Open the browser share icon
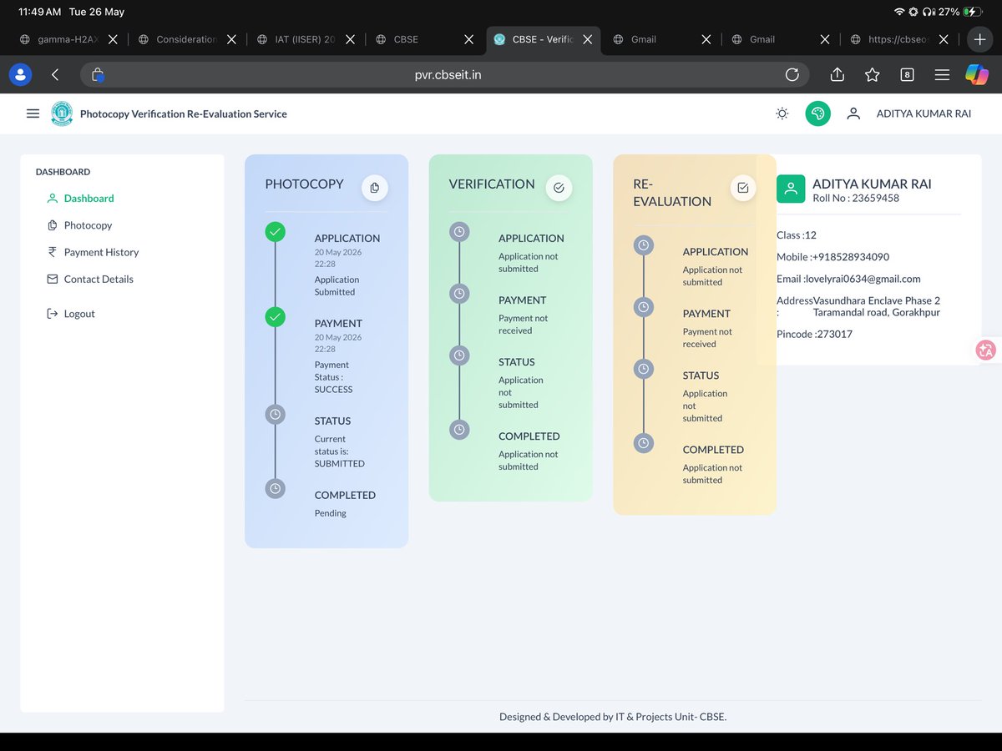 (838, 74)
